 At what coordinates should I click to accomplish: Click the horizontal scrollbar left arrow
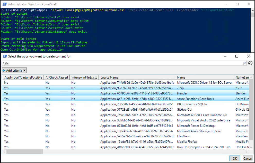(4, 152)
